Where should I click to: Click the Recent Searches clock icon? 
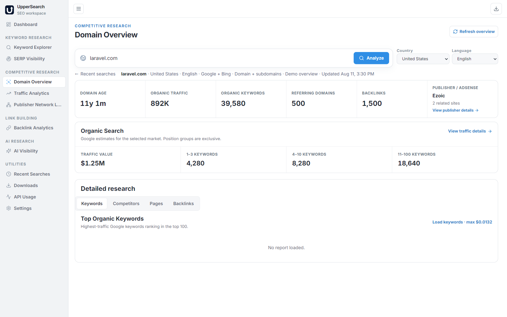pos(9,174)
